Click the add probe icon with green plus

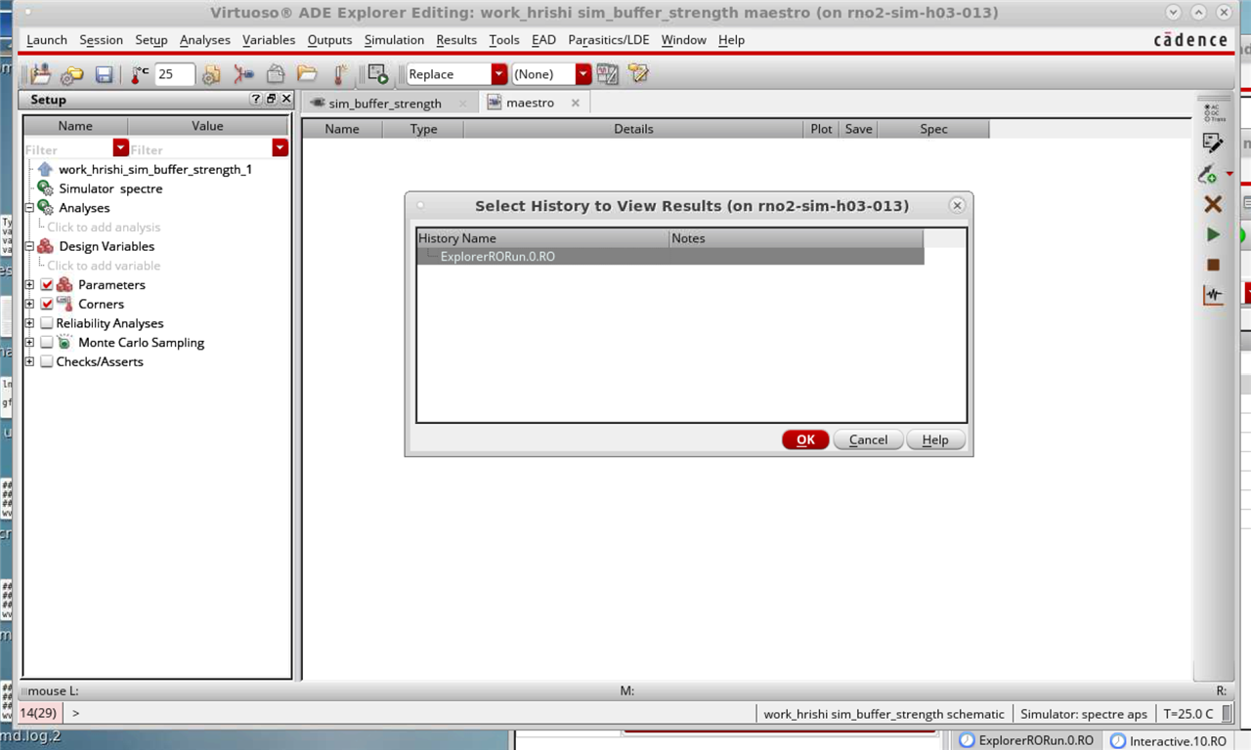[1209, 175]
